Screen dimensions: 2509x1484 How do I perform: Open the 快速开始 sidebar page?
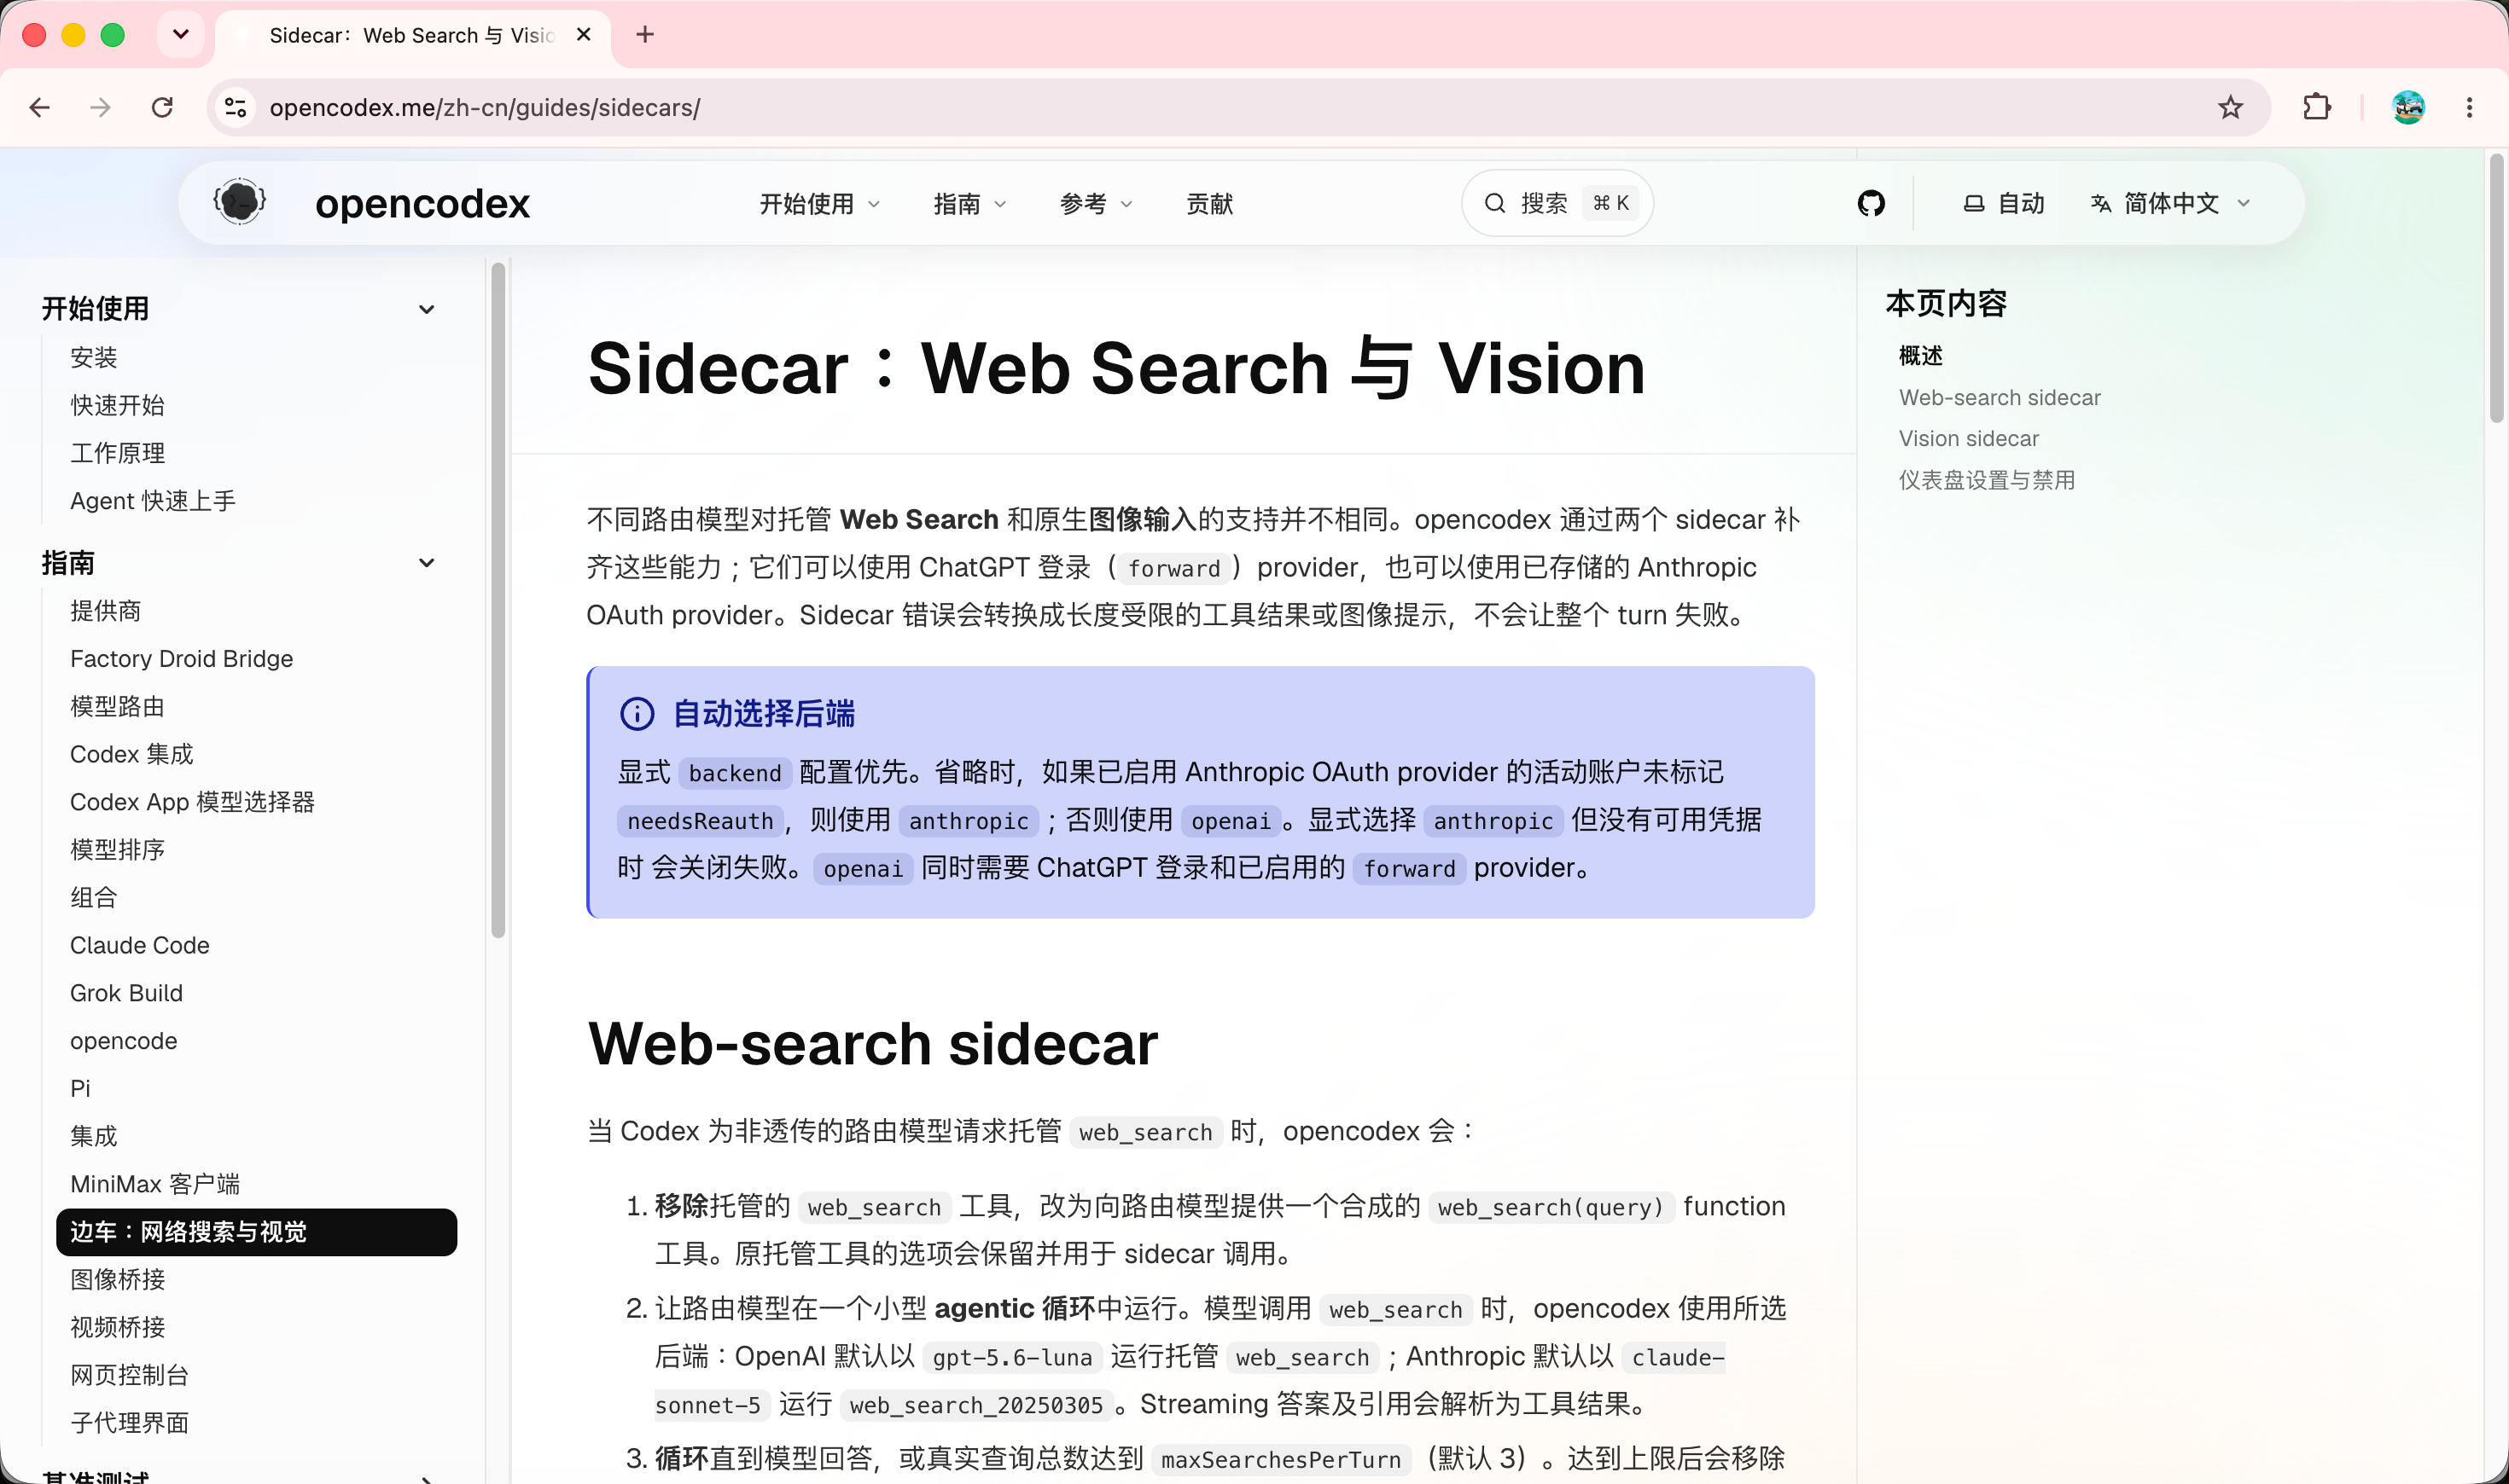(117, 405)
